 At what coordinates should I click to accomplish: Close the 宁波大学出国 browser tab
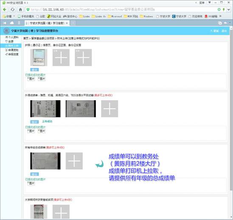coord(67,23)
